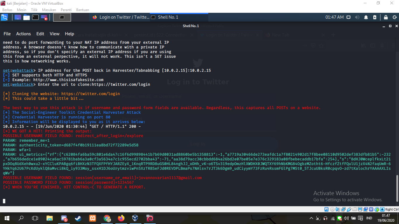The image size is (399, 224).
Task: Launch terminal emulator from Kali panel
Action: (35, 17)
